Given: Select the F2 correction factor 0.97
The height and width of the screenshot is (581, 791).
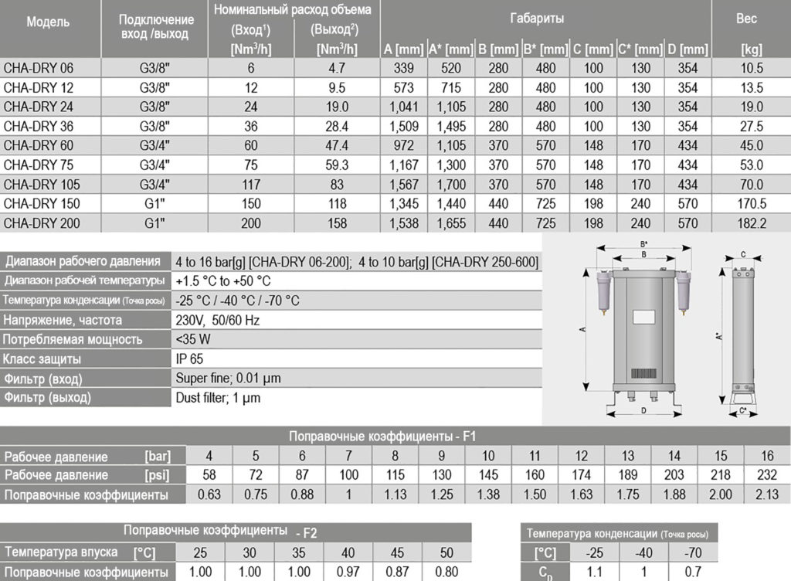Looking at the screenshot, I should (348, 573).
